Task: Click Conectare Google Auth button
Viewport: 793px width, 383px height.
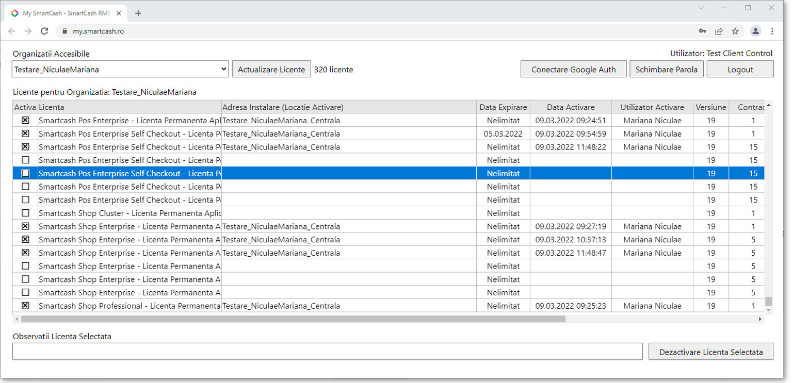Action: 573,69
